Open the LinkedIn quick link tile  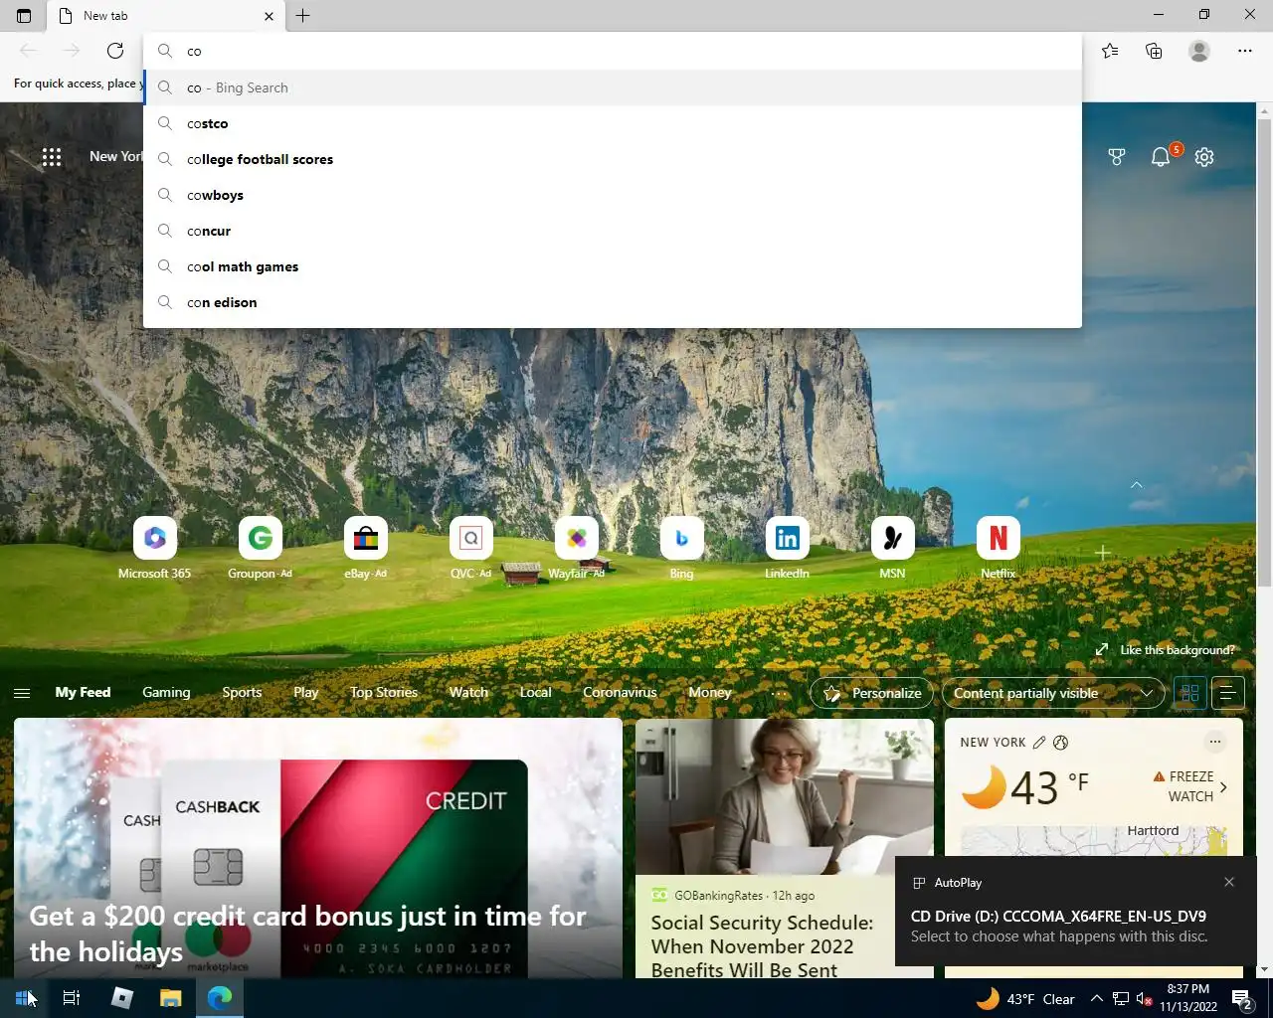(x=787, y=548)
